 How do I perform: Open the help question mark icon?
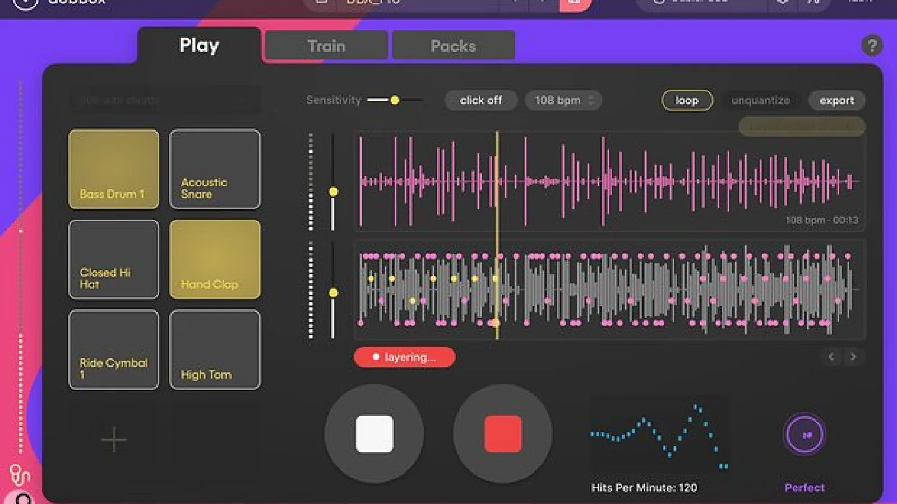(x=872, y=45)
